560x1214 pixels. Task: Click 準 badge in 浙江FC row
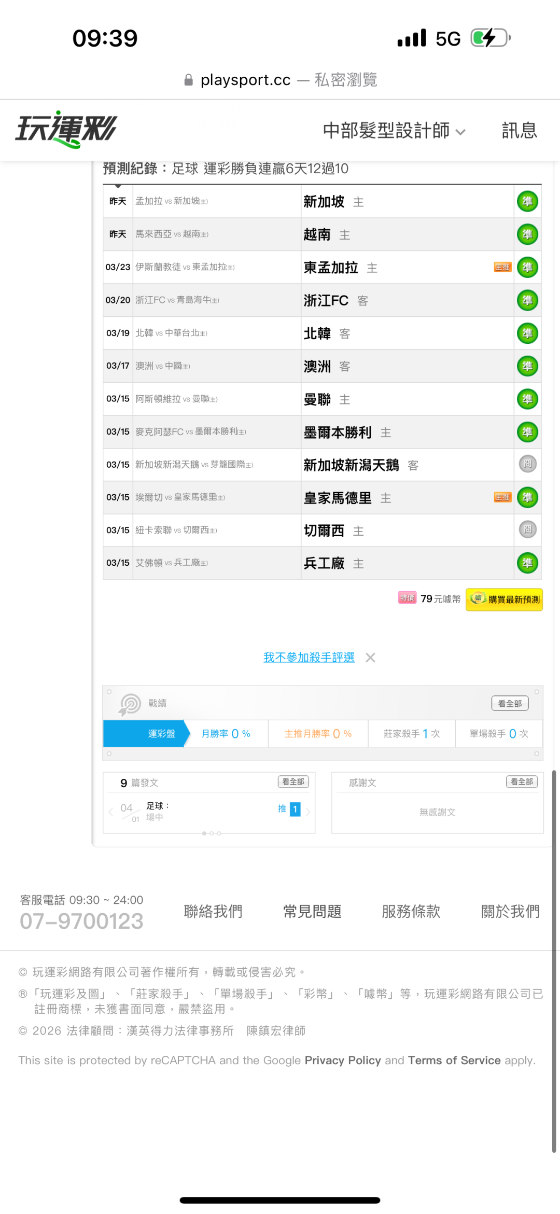click(x=527, y=300)
